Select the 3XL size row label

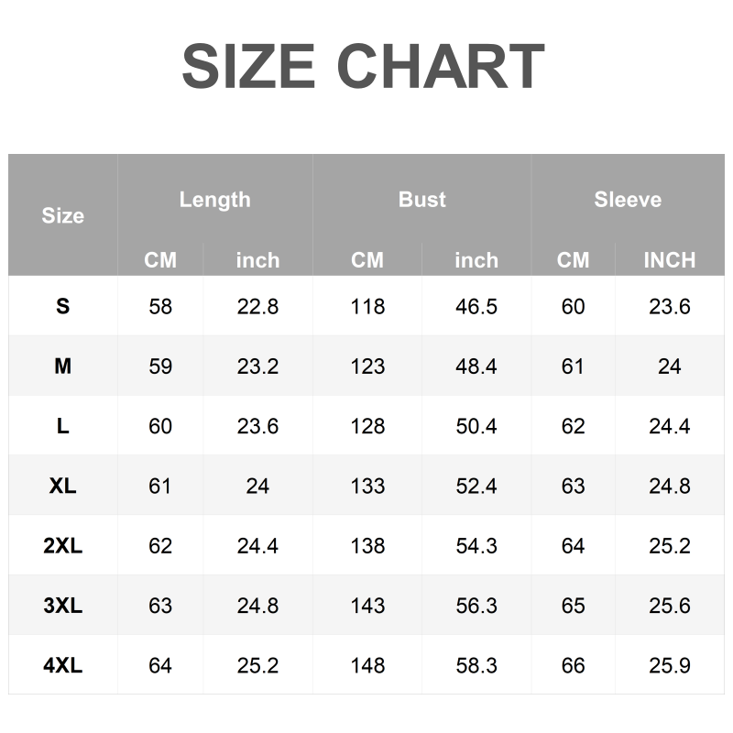(62, 606)
